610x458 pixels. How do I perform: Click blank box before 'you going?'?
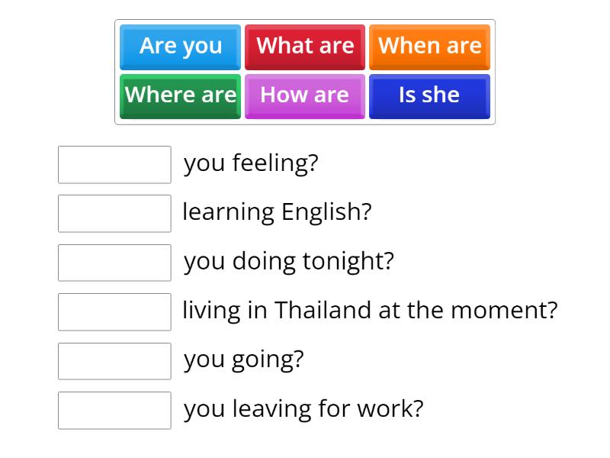pyautogui.click(x=114, y=361)
